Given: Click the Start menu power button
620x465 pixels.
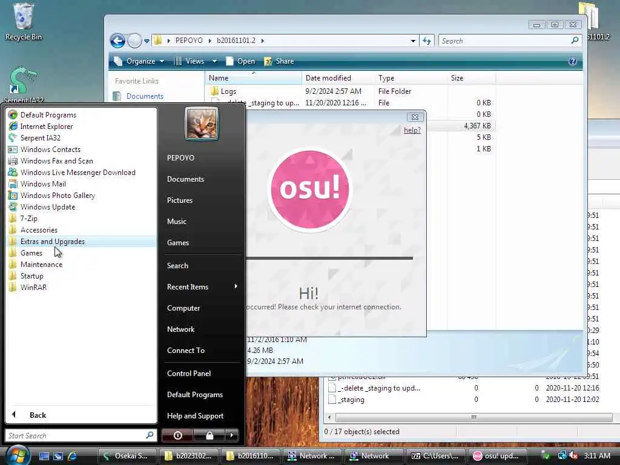Looking at the screenshot, I should pos(177,435).
